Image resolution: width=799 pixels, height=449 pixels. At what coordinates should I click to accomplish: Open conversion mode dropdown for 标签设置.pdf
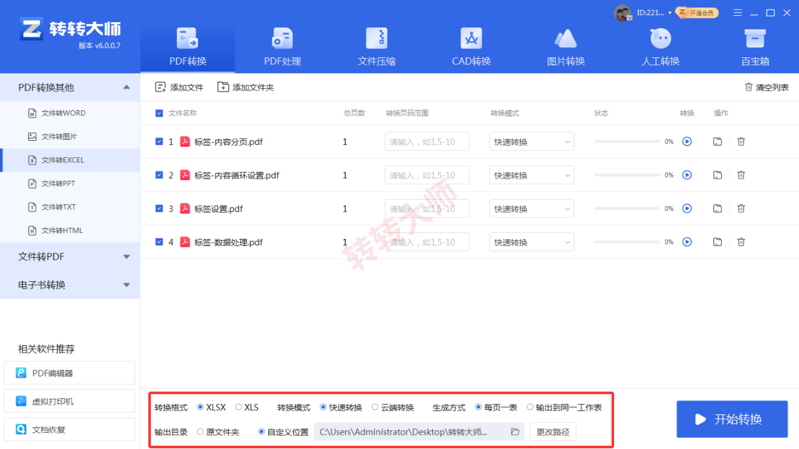pyautogui.click(x=532, y=209)
